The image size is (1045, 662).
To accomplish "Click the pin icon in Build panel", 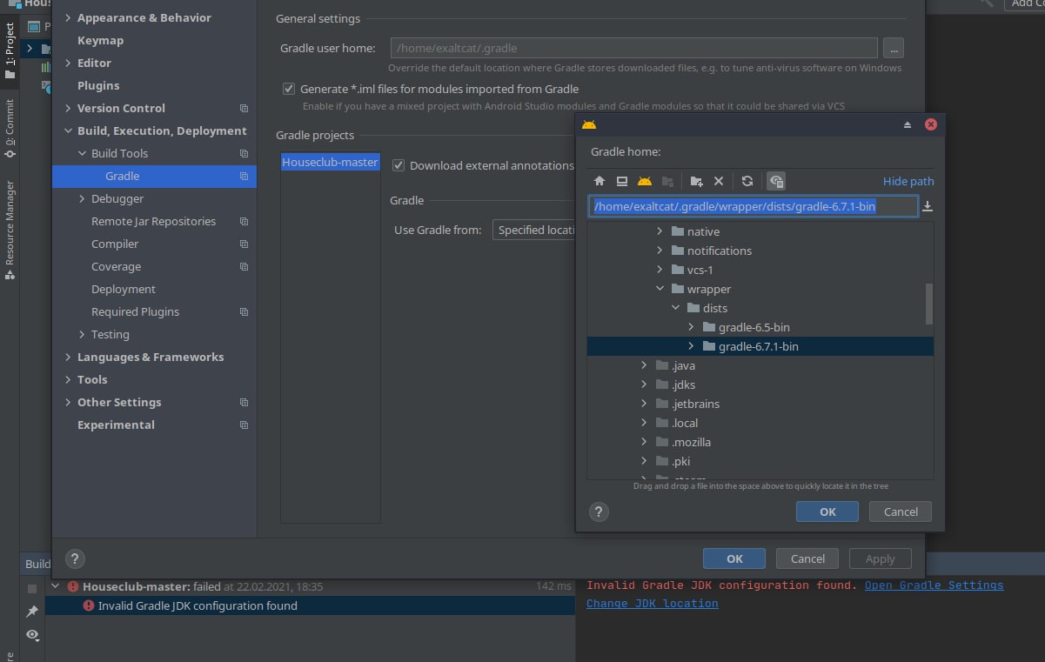I will point(32,612).
